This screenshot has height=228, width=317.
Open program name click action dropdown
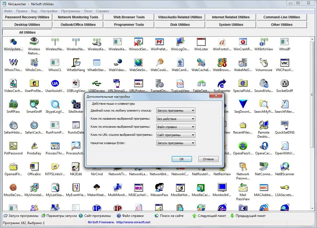pos(176,119)
